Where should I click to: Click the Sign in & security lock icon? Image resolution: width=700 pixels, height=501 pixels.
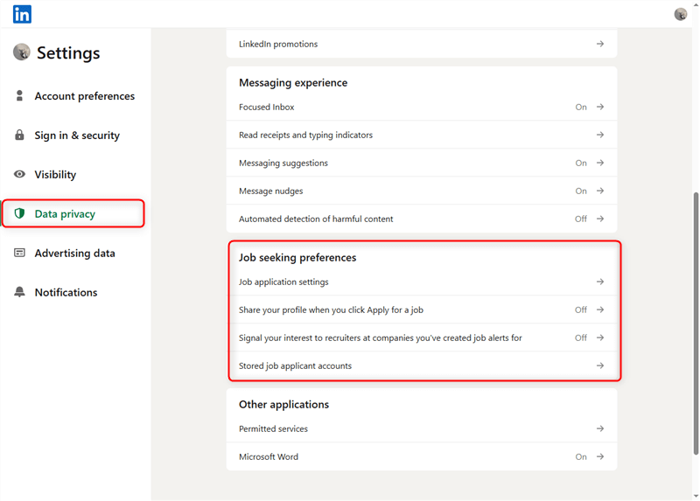tap(19, 135)
